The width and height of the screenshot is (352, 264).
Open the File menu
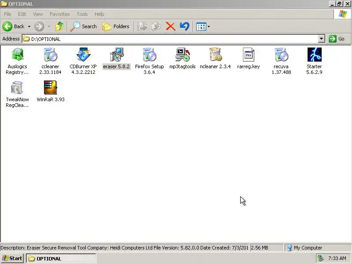(x=7, y=14)
